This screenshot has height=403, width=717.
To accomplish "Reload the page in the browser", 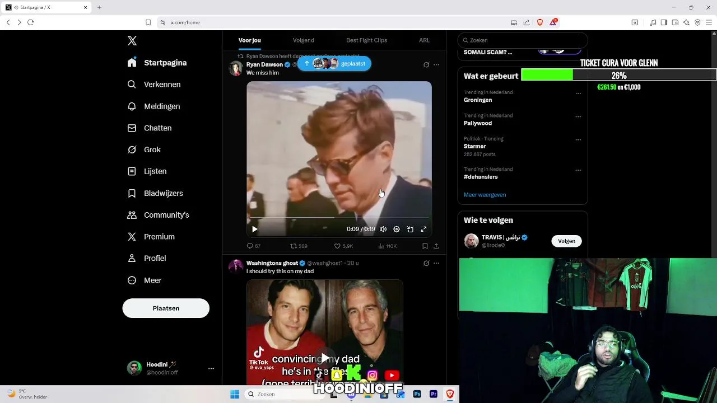I will [30, 22].
